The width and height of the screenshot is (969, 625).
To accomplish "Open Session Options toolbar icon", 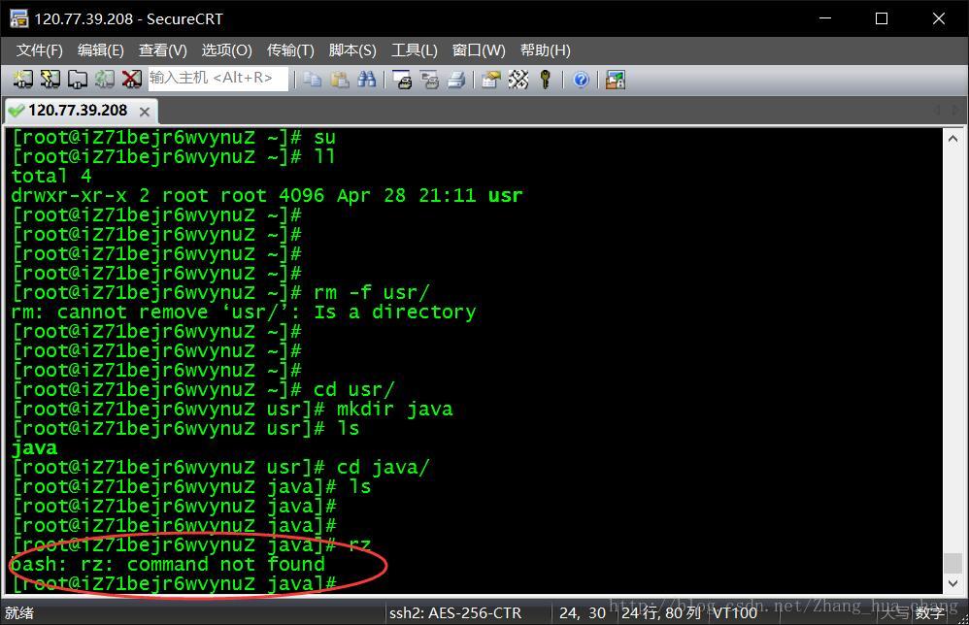I will 491,79.
